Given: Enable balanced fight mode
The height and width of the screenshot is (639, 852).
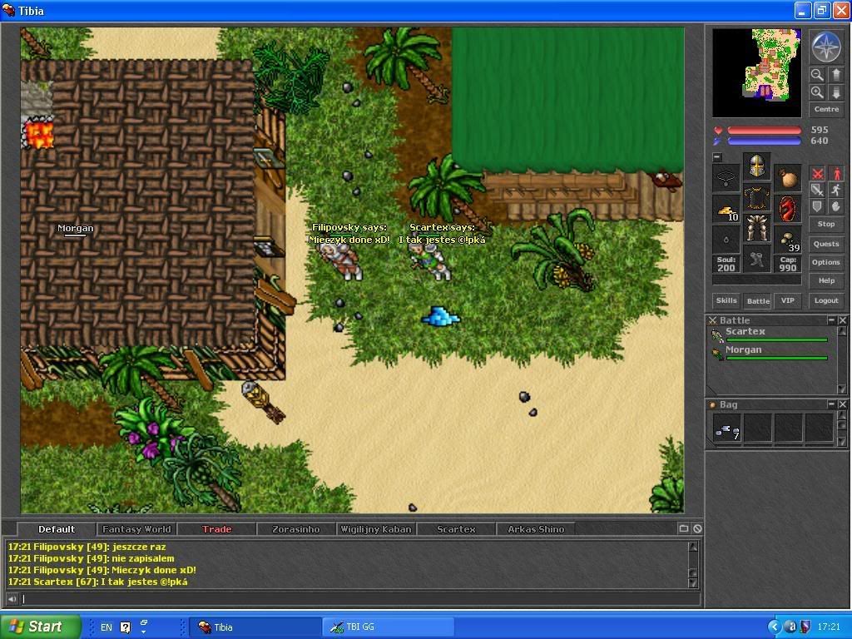Looking at the screenshot, I should point(817,190).
